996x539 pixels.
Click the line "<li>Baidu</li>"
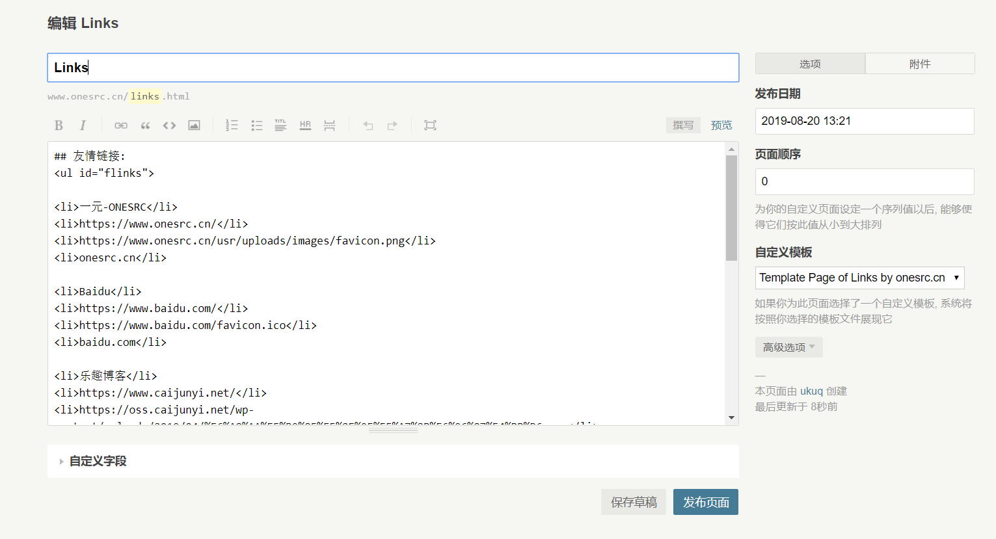point(98,291)
